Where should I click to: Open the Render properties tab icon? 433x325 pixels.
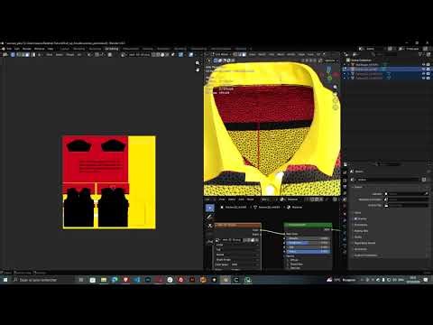tap(345, 172)
